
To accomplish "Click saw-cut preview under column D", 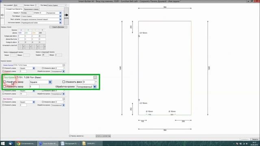I will point(41,47).
